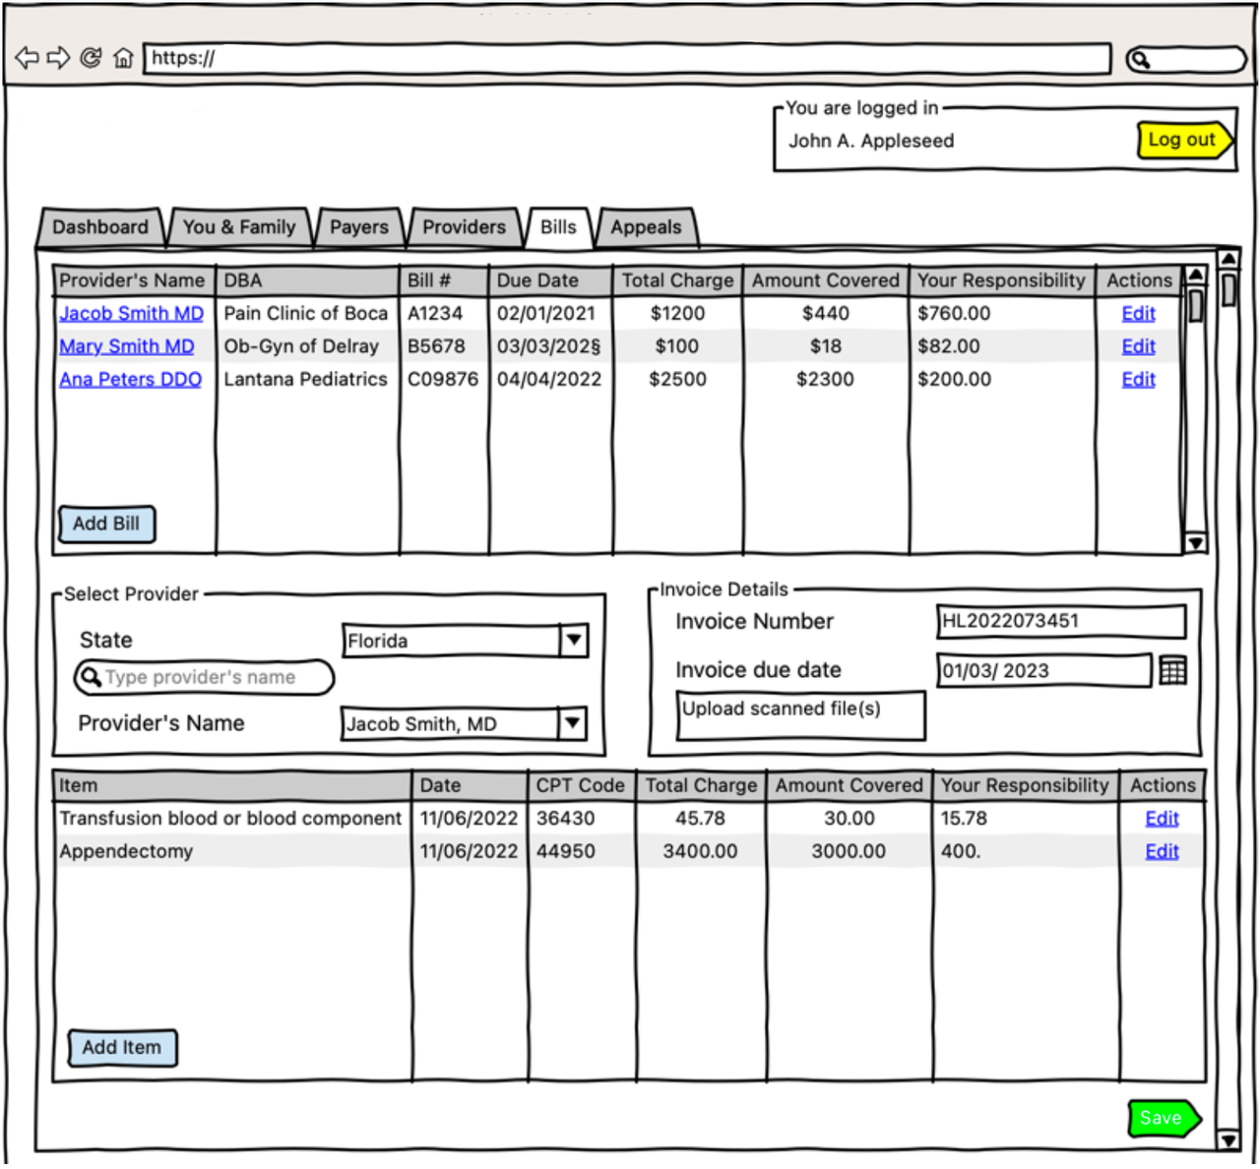Click the magnifier in the browser search box
1260x1169 pixels.
click(x=1142, y=59)
